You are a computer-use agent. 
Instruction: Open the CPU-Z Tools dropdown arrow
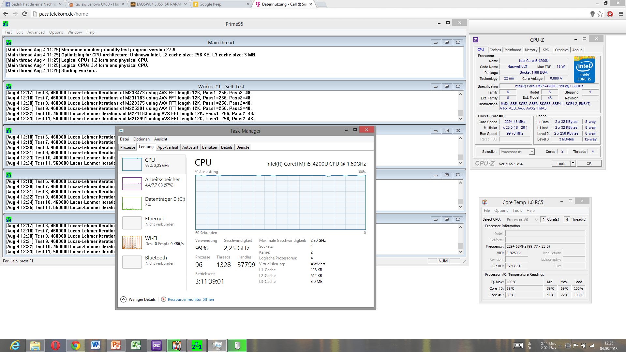(x=573, y=163)
